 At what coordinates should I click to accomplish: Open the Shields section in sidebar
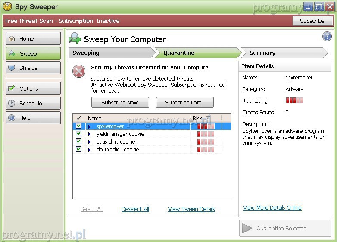click(33, 68)
